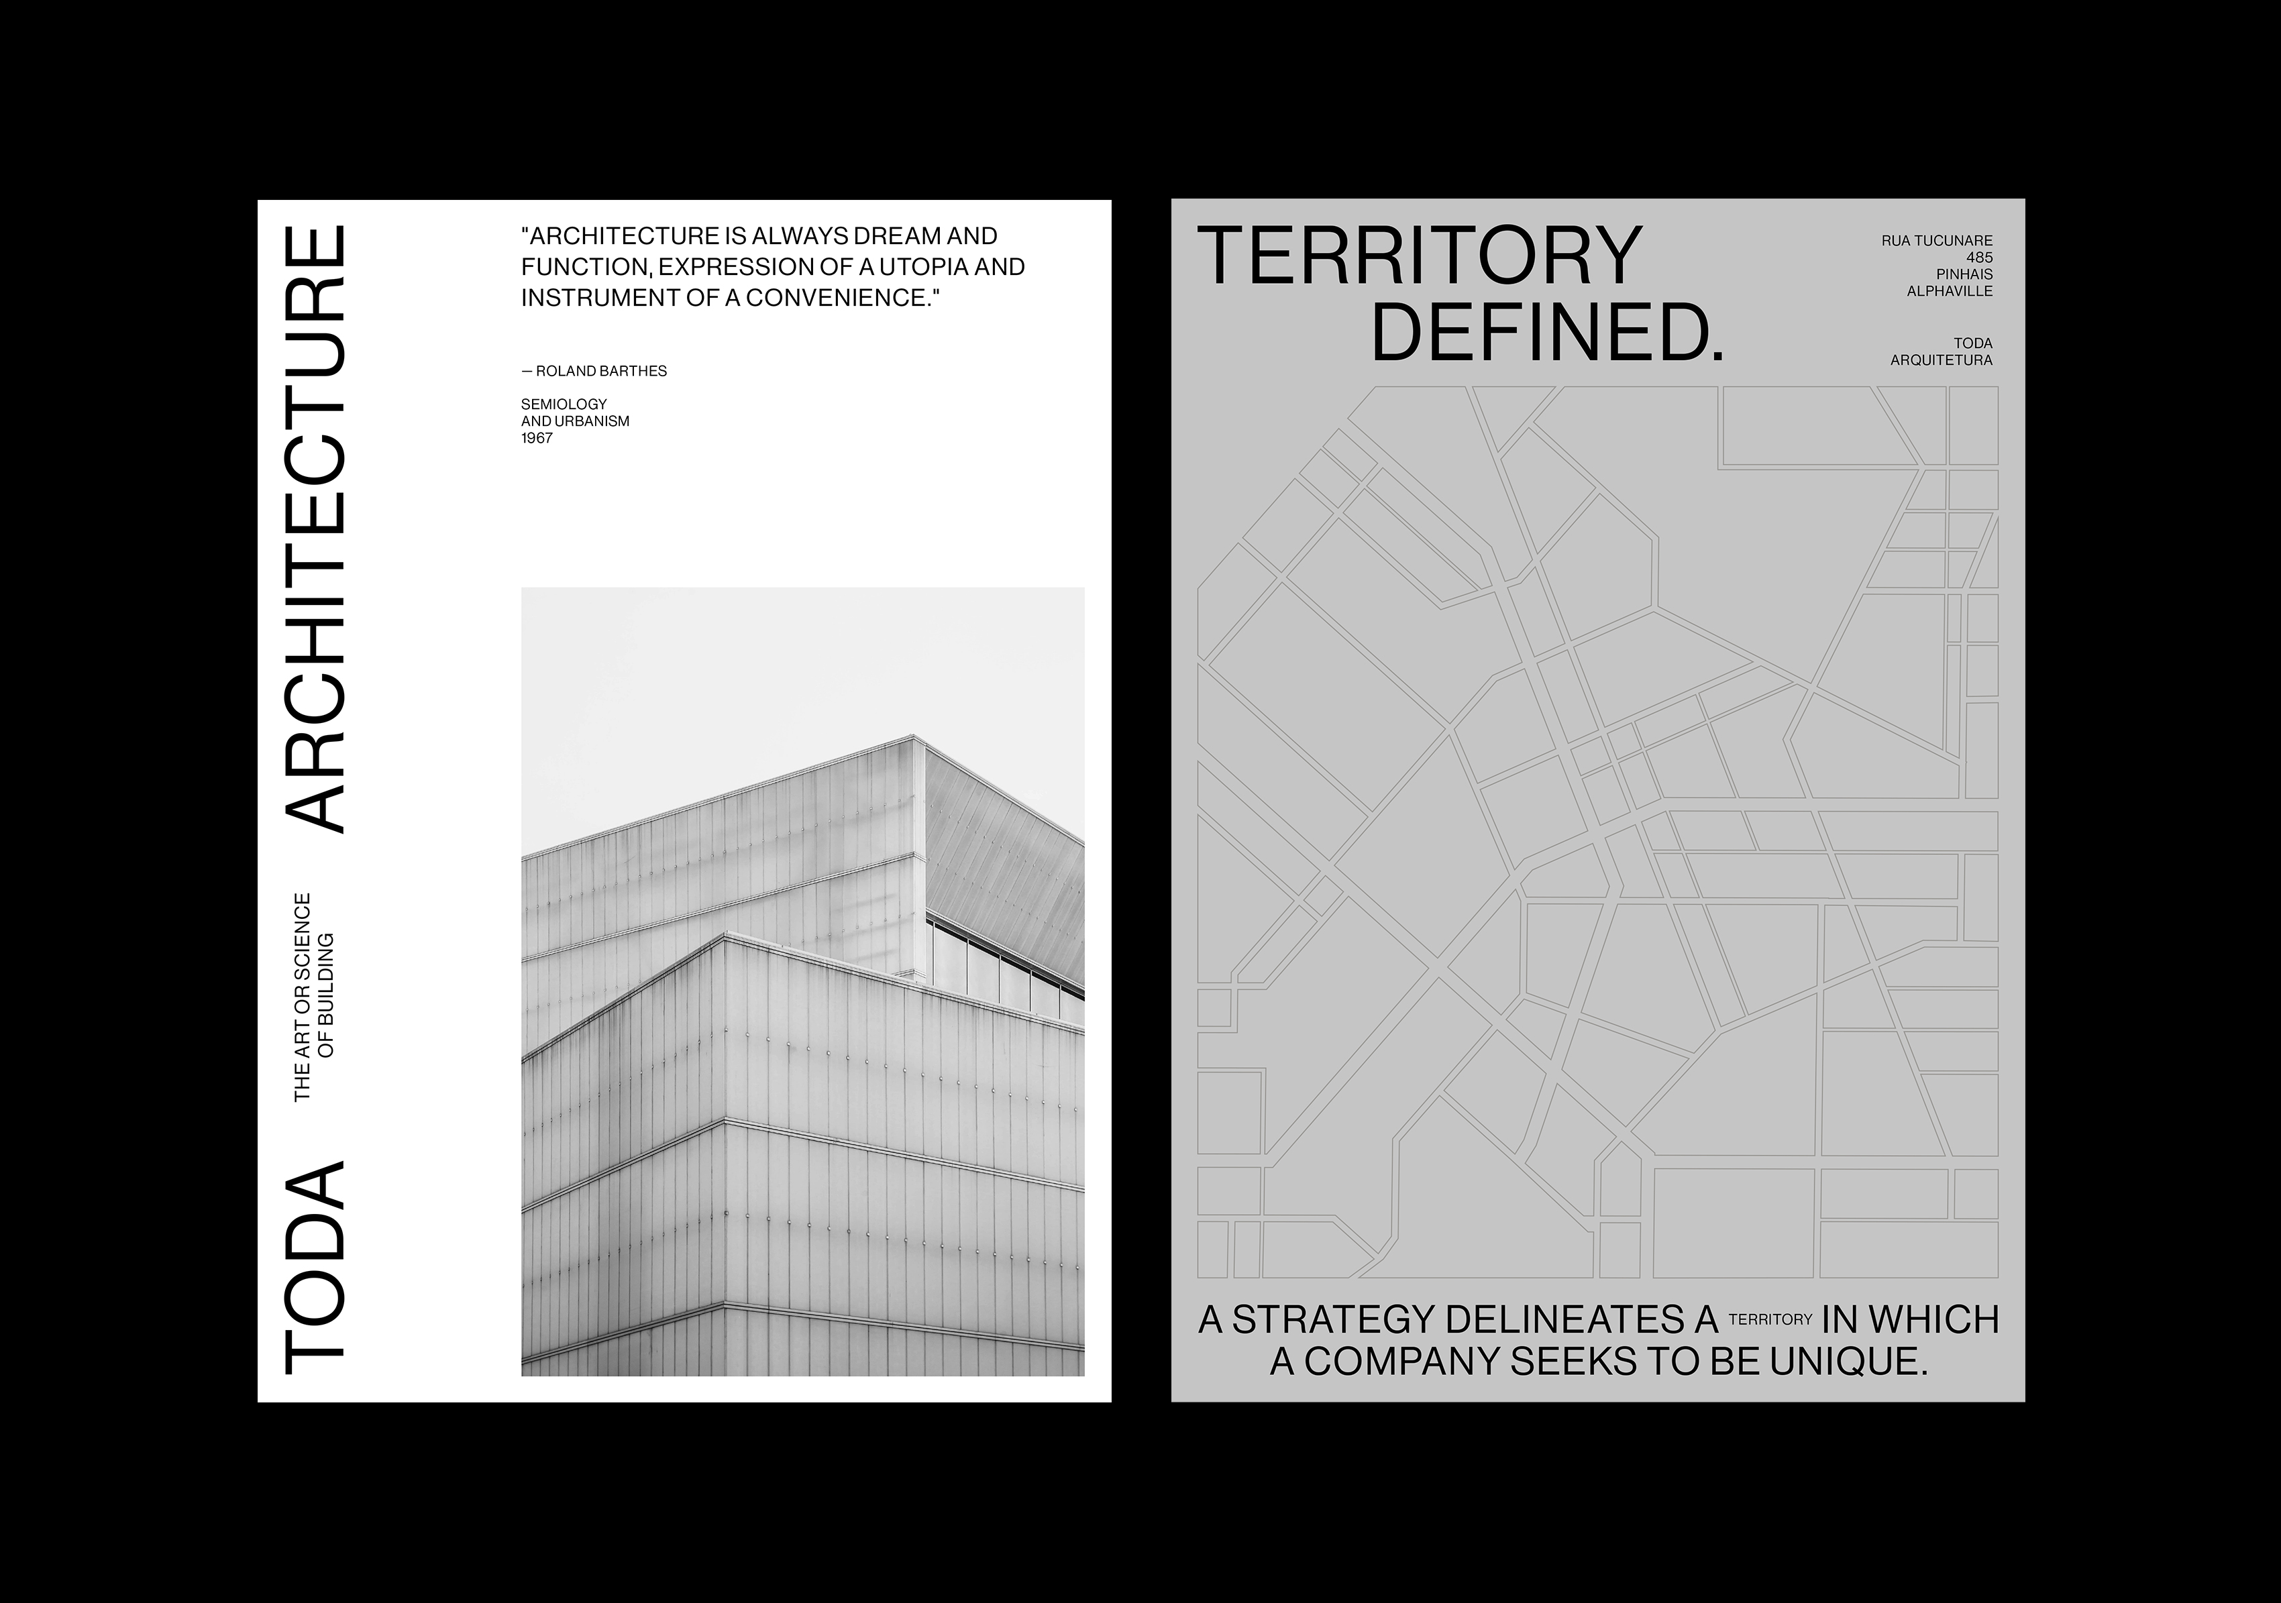Click the large TERRITORY DEFINED headline
Image resolution: width=2281 pixels, height=1603 pixels.
1421,256
